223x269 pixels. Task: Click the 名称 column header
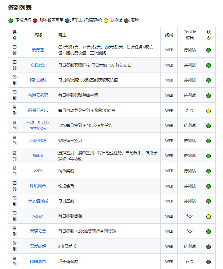coord(38,35)
